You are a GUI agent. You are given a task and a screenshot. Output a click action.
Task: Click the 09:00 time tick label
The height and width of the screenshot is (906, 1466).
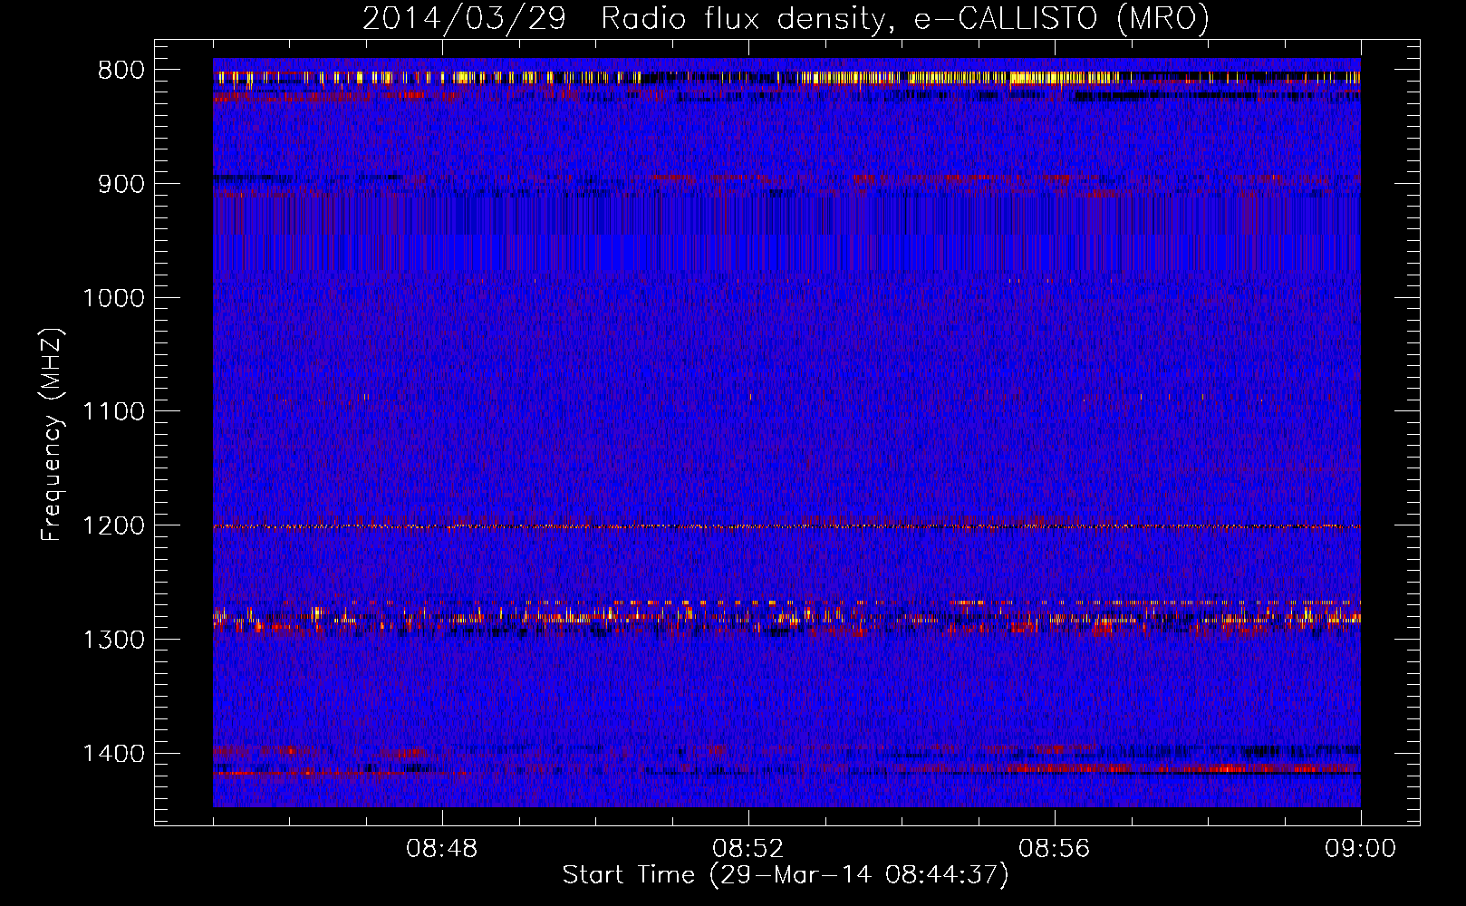pyautogui.click(x=1361, y=849)
